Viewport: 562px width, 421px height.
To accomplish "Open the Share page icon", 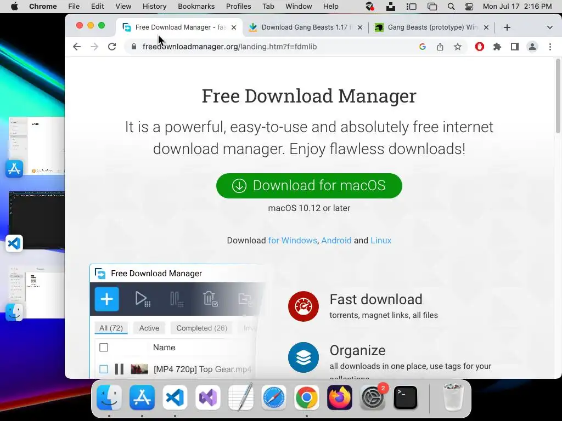I will point(440,47).
